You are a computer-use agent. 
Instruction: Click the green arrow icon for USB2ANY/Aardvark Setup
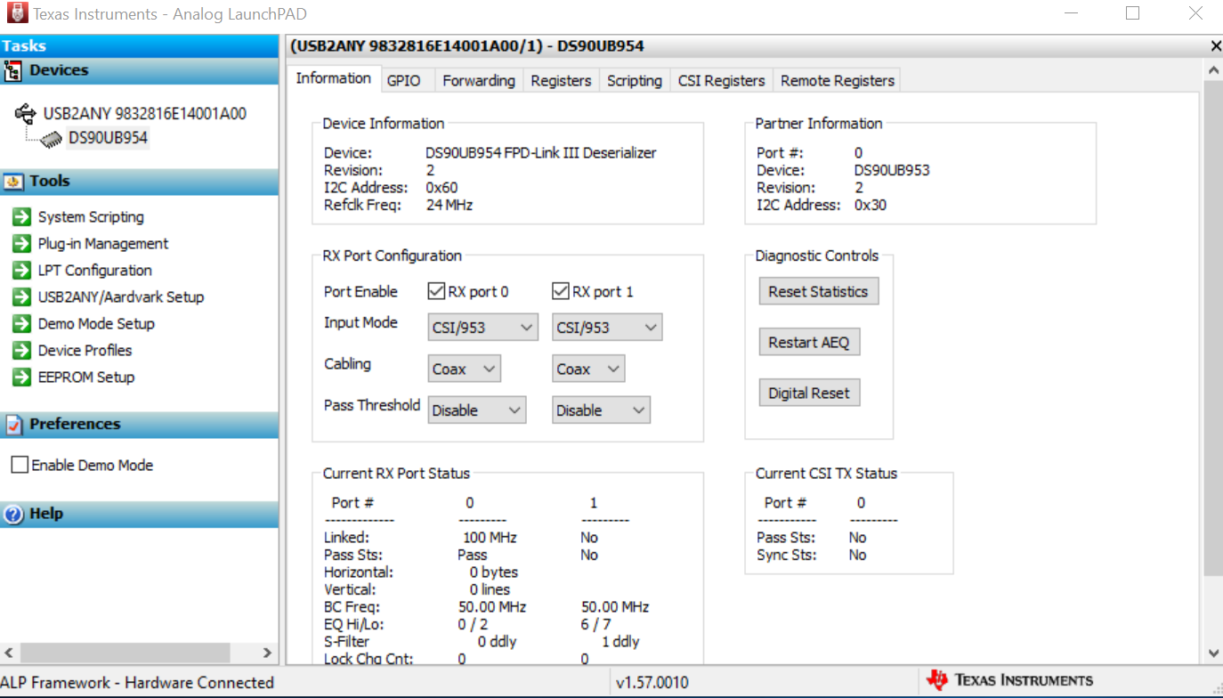point(22,297)
